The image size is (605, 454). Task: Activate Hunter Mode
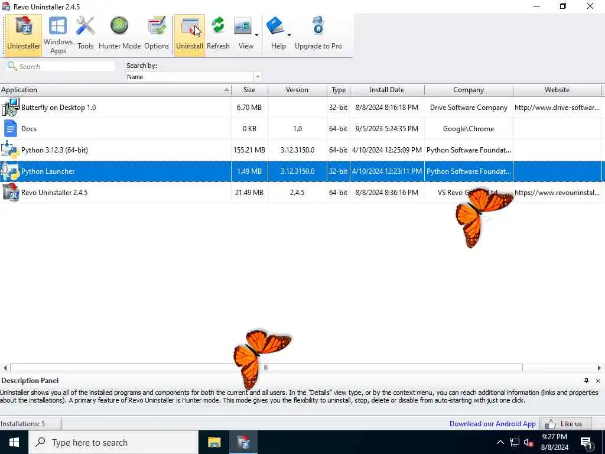(x=119, y=35)
